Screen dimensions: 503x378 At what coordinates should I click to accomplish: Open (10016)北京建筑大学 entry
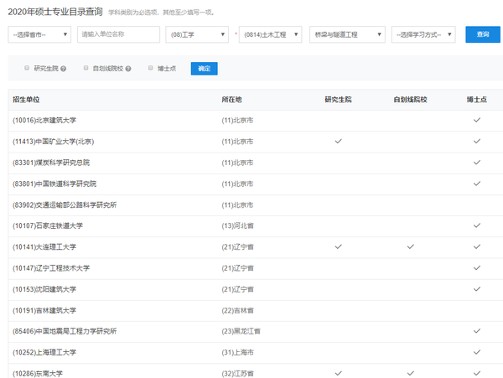click(44, 120)
